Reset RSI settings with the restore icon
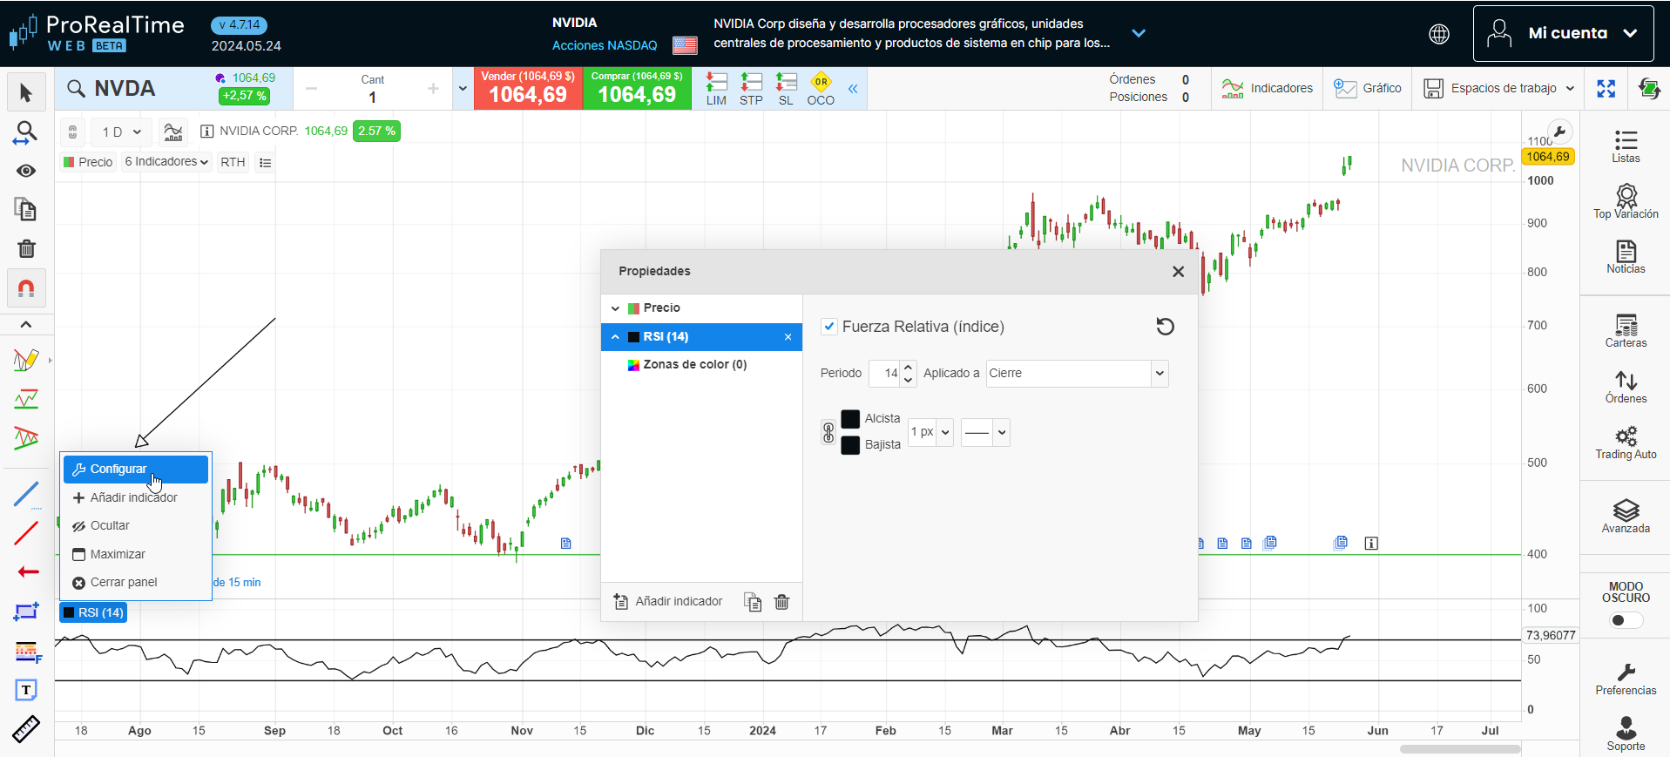 click(x=1165, y=327)
